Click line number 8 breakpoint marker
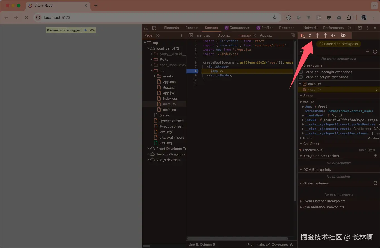Viewport: 380px width, 248px height. (x=192, y=71)
